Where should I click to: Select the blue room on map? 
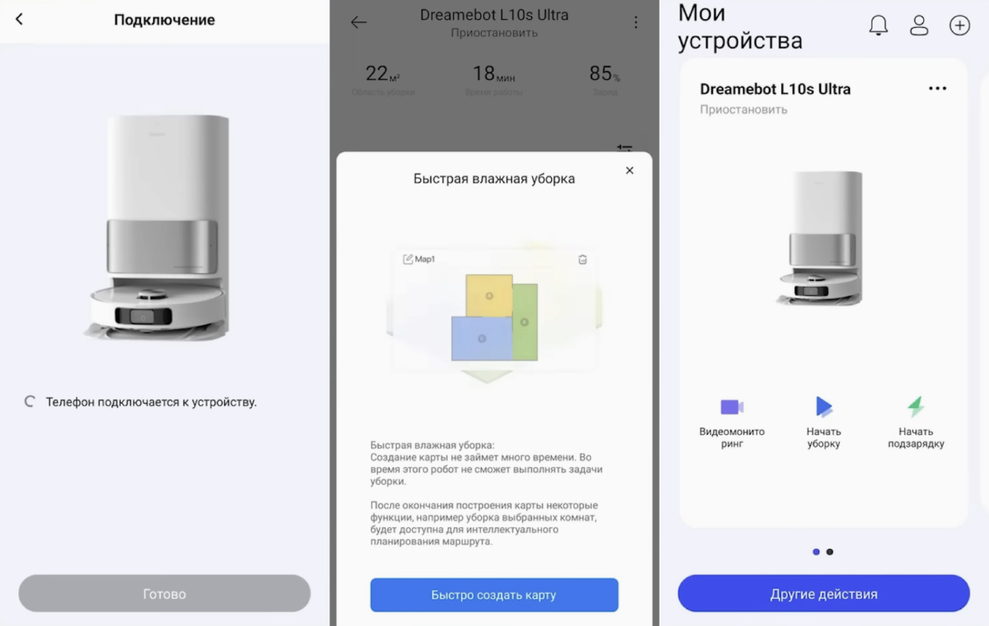482,338
